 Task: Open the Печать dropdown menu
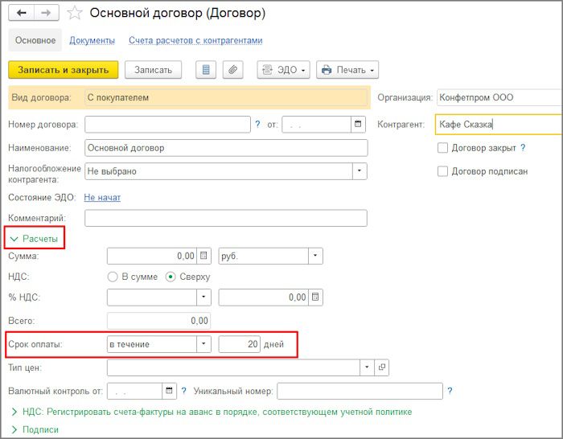coord(347,70)
